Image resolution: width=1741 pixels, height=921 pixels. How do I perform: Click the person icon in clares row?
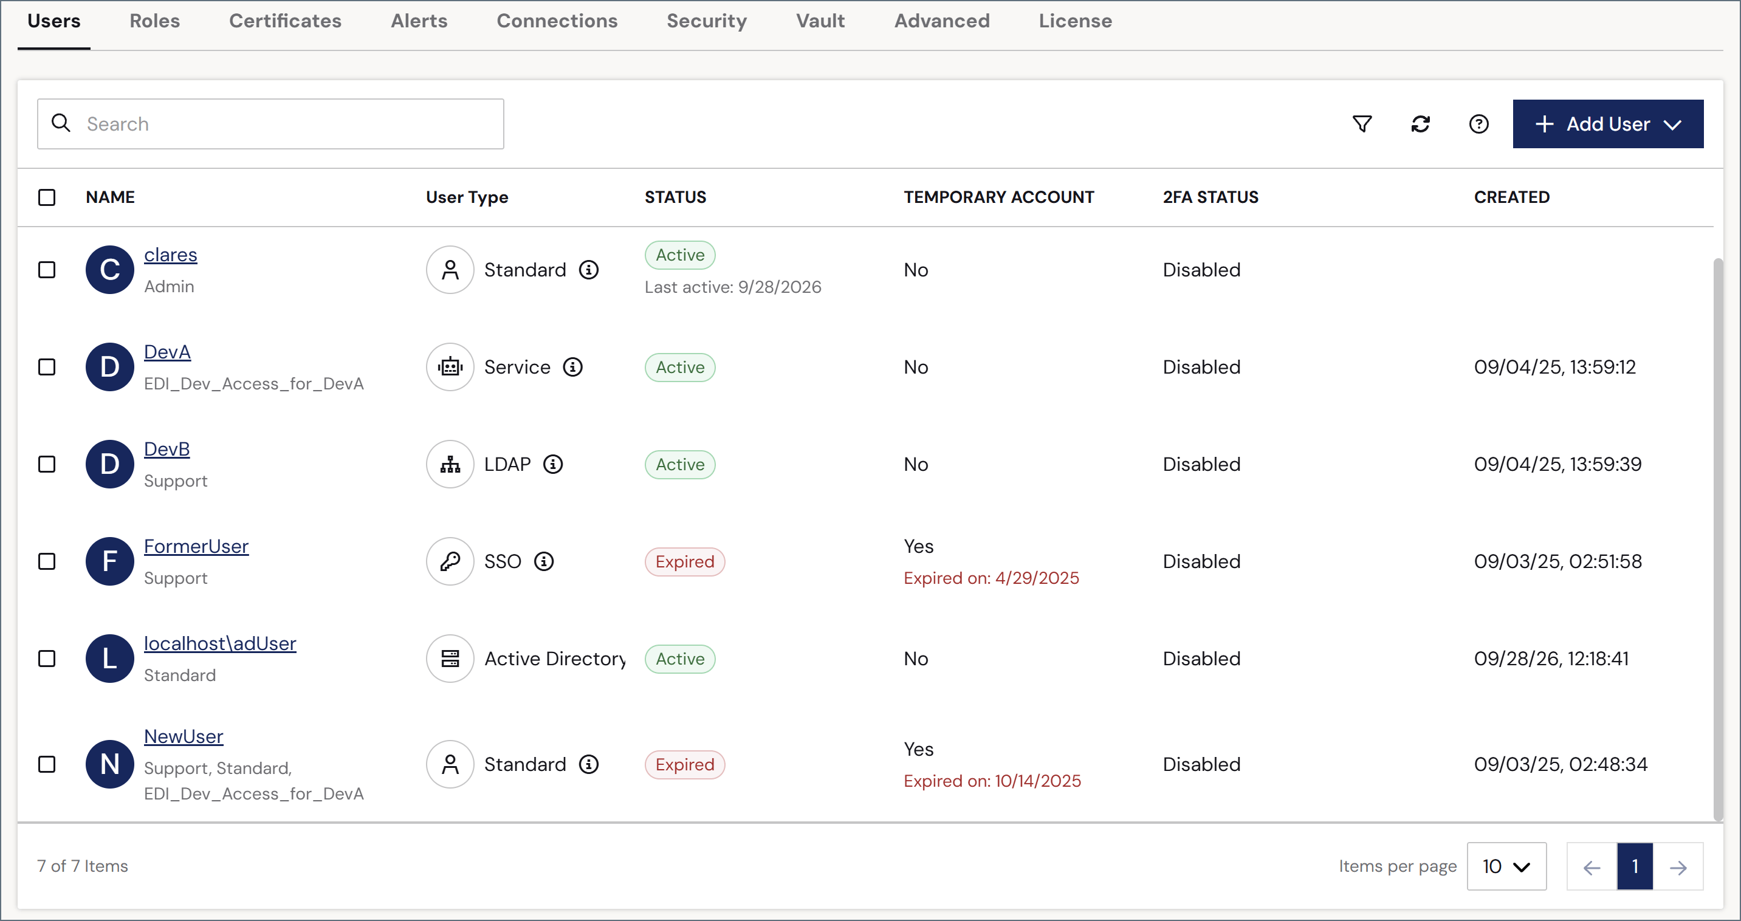pyautogui.click(x=450, y=270)
